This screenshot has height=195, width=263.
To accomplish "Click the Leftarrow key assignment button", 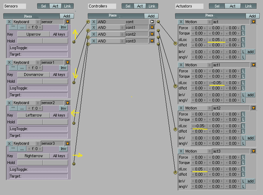I will 33,115.
